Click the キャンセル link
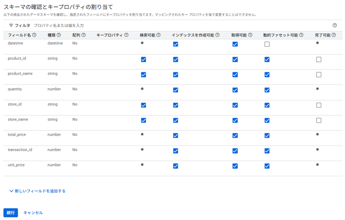345x220 pixels. point(33,213)
